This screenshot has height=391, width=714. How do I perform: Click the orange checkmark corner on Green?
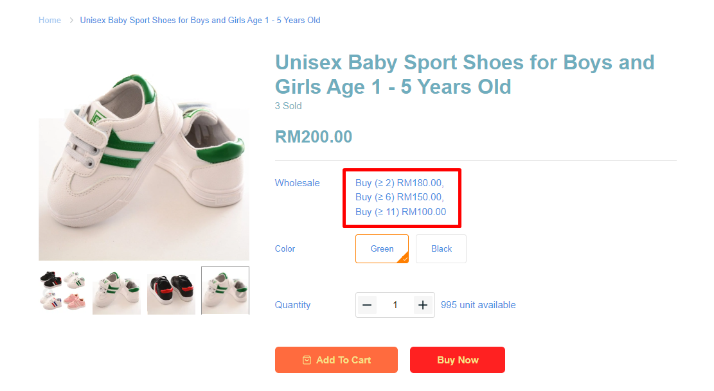(x=403, y=258)
